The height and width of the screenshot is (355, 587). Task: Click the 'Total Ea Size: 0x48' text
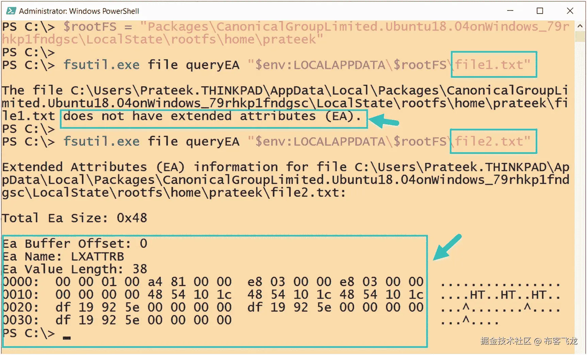click(74, 218)
